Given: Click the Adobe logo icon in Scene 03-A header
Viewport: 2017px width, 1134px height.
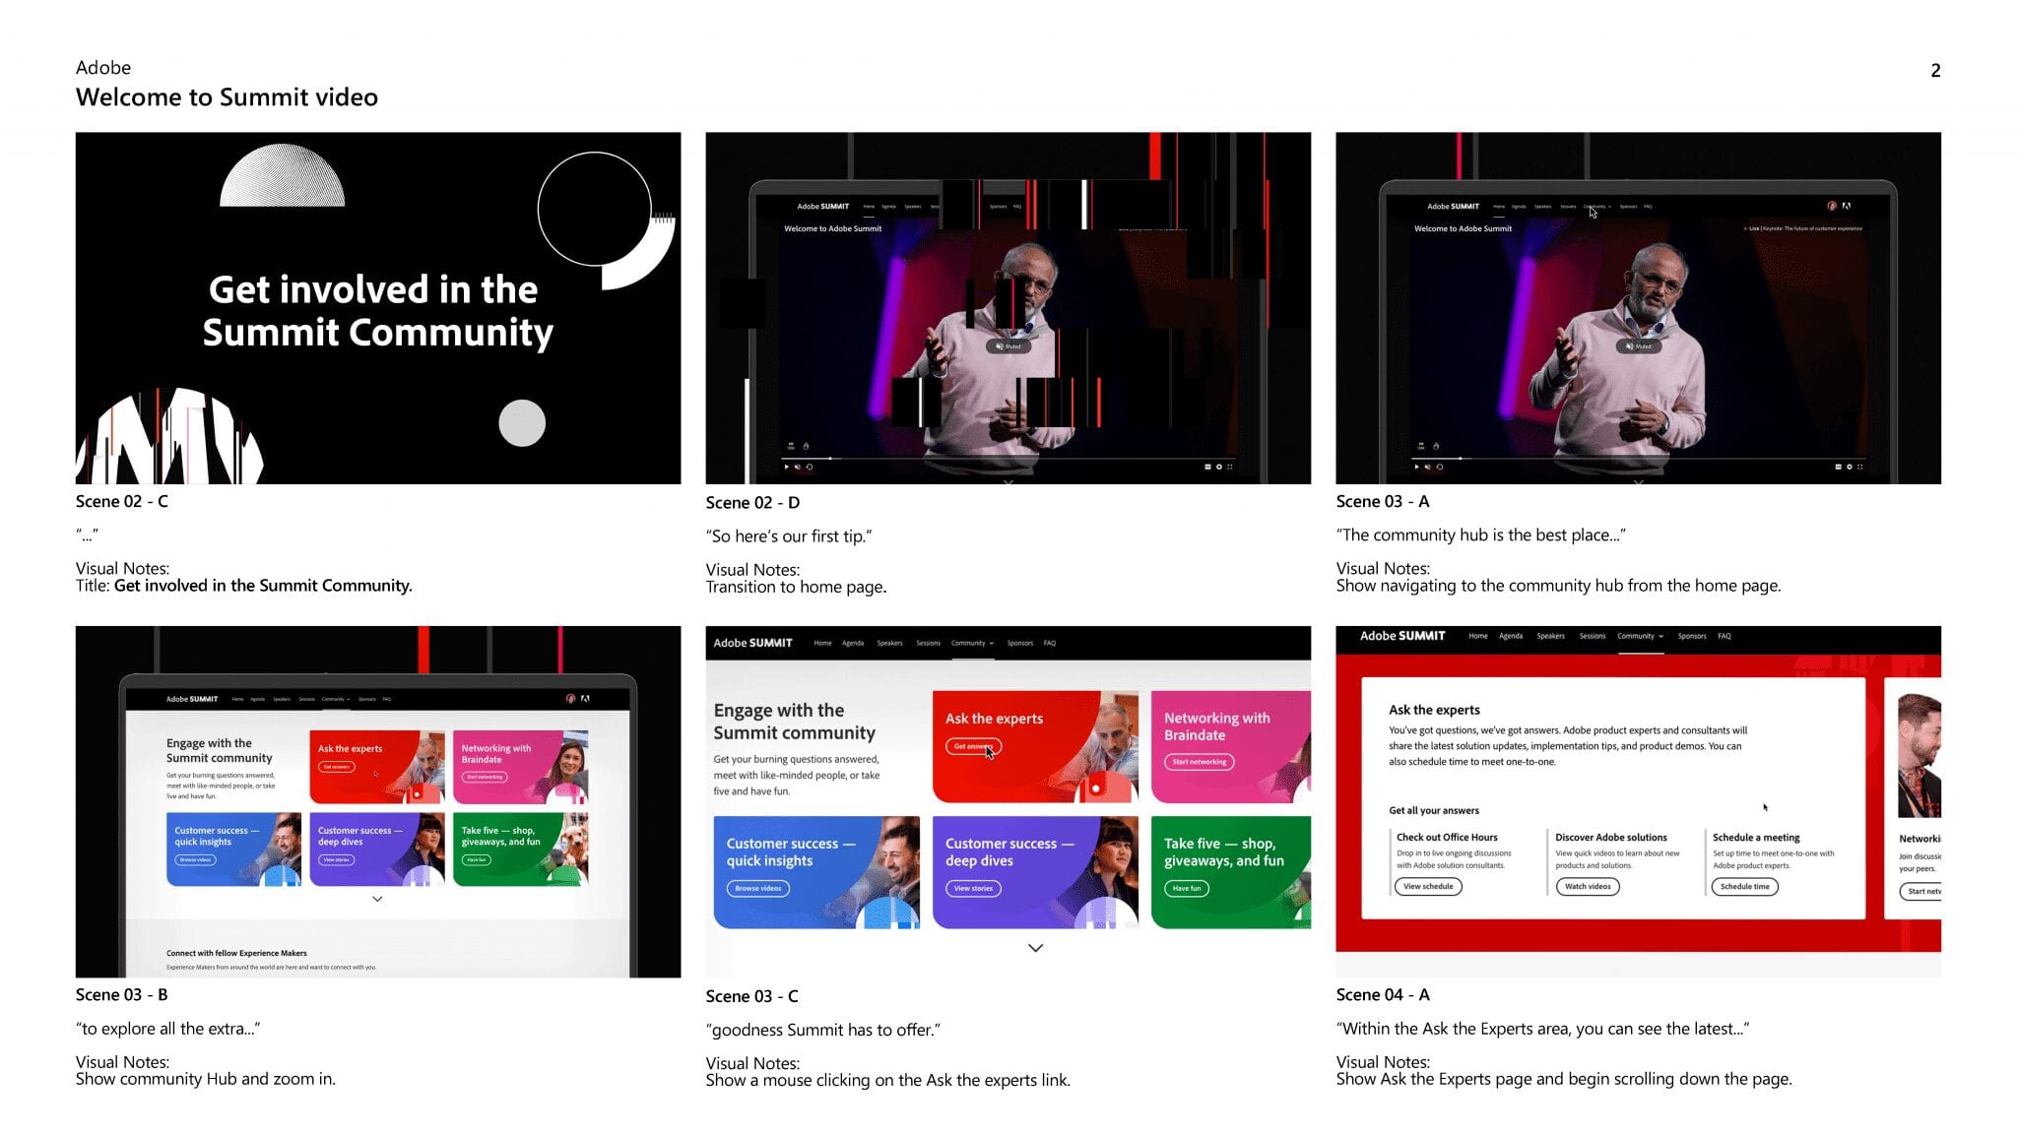Looking at the screenshot, I should [x=1847, y=206].
